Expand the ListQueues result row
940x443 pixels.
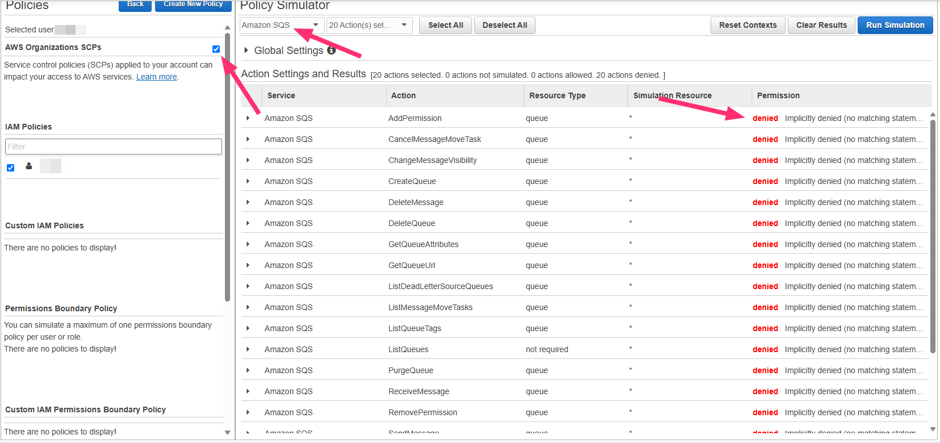pyautogui.click(x=248, y=349)
